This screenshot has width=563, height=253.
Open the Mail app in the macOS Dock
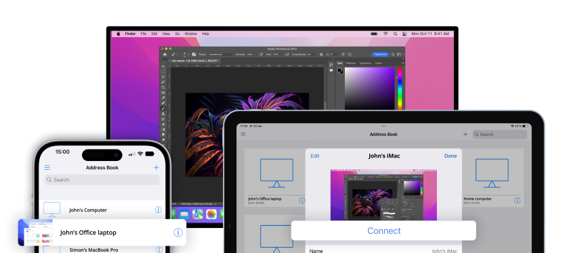184,214
